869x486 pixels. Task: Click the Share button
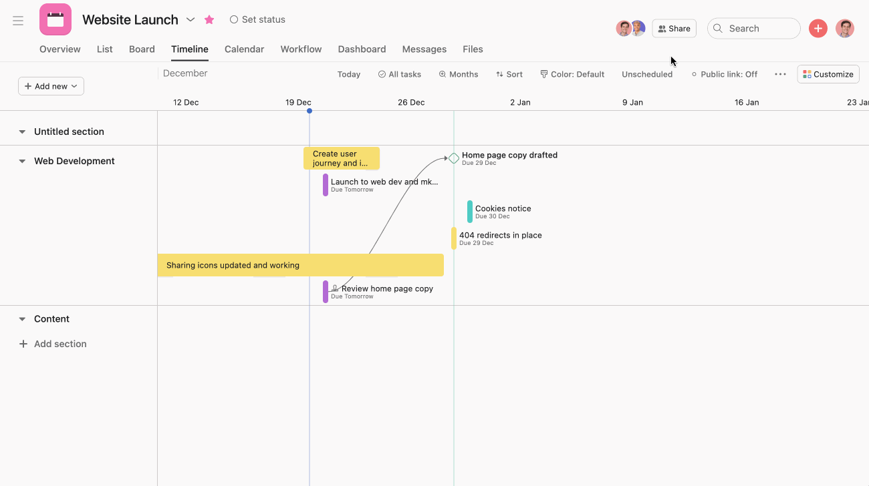click(674, 28)
